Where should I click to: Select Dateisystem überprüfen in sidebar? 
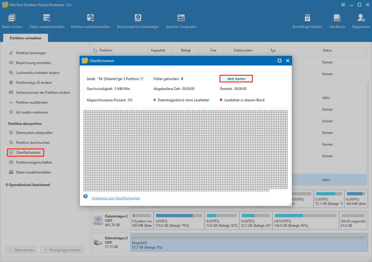coord(35,132)
